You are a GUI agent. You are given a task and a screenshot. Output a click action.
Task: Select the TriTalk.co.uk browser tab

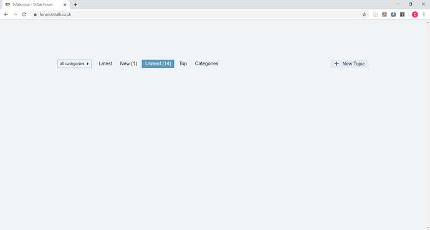(x=36, y=4)
